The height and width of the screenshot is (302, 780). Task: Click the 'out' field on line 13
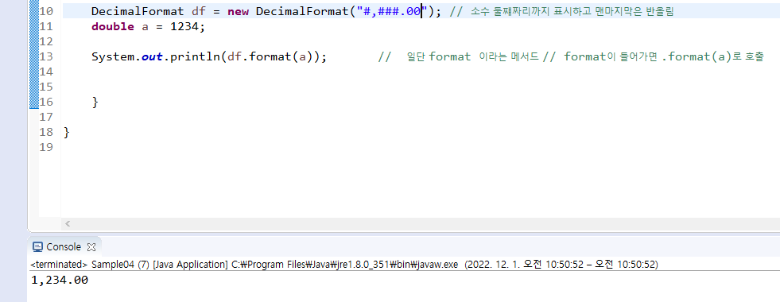(152, 56)
